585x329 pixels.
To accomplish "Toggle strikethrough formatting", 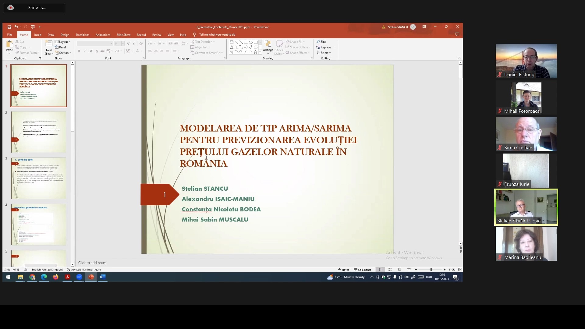I will point(102,51).
